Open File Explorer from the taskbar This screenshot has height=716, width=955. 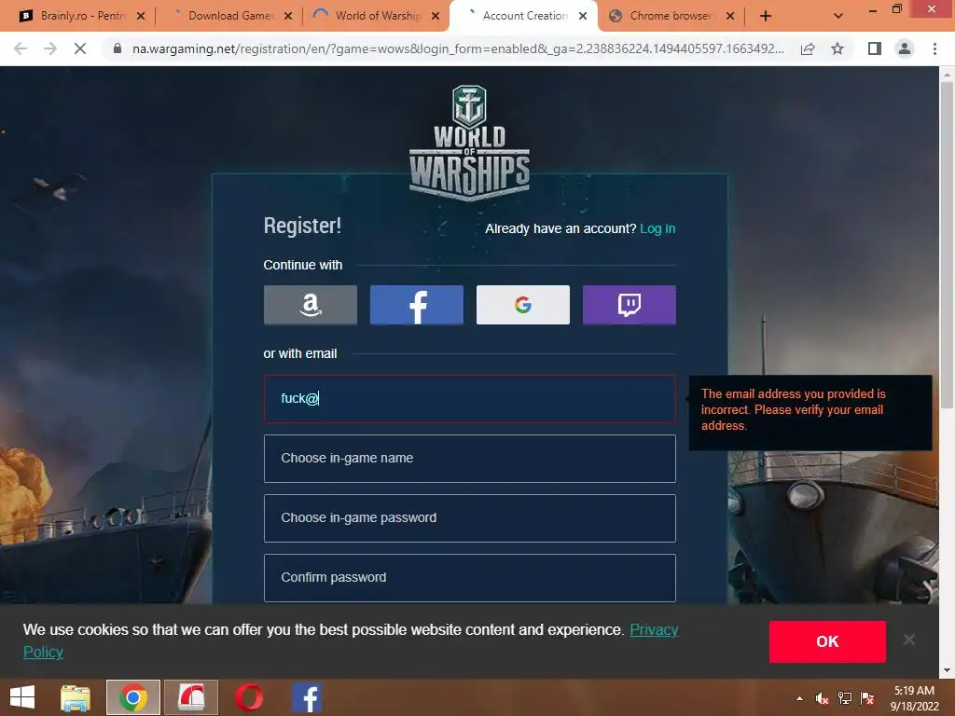(x=75, y=697)
